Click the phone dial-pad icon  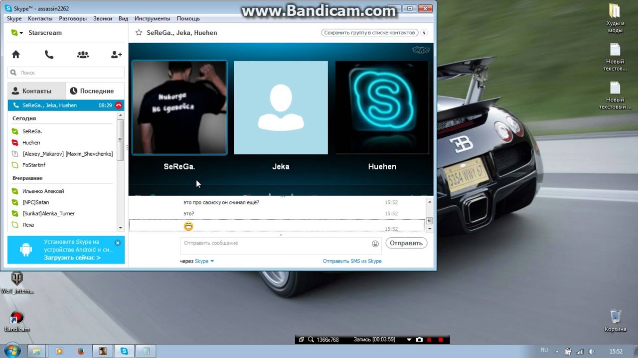pyautogui.click(x=49, y=55)
